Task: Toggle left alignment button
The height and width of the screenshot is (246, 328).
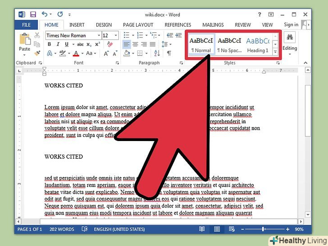Action: [x=126, y=44]
